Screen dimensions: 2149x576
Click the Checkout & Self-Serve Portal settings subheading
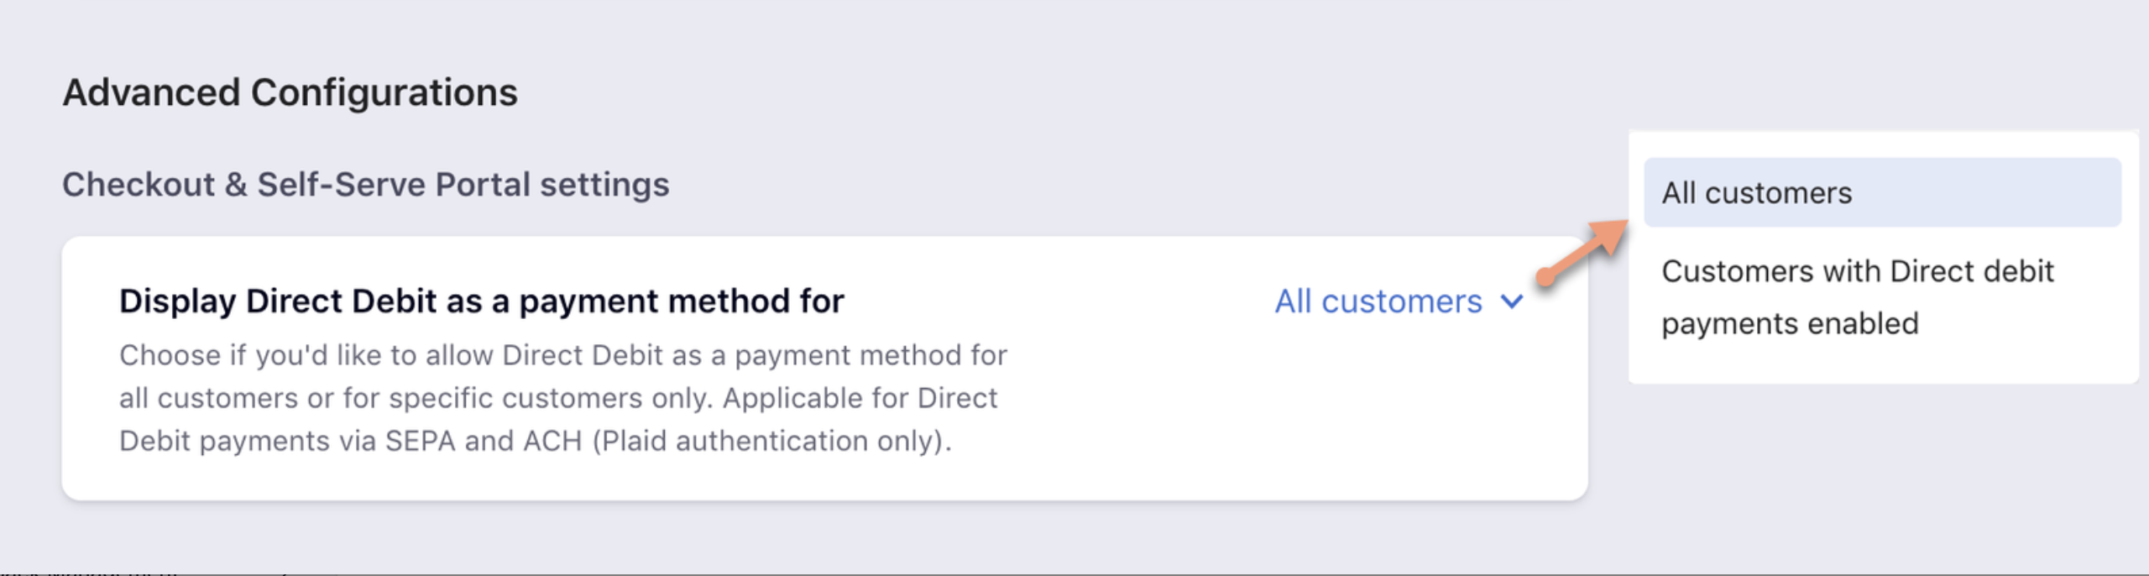(366, 185)
